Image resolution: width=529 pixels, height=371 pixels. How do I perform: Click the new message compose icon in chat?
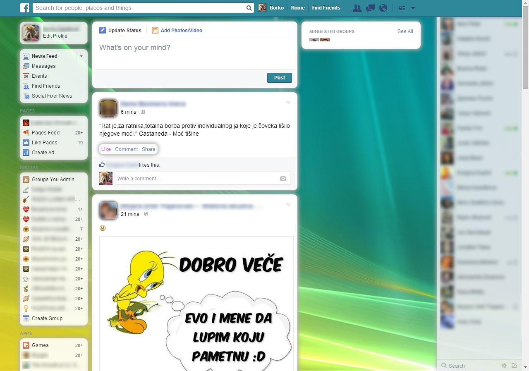514,366
